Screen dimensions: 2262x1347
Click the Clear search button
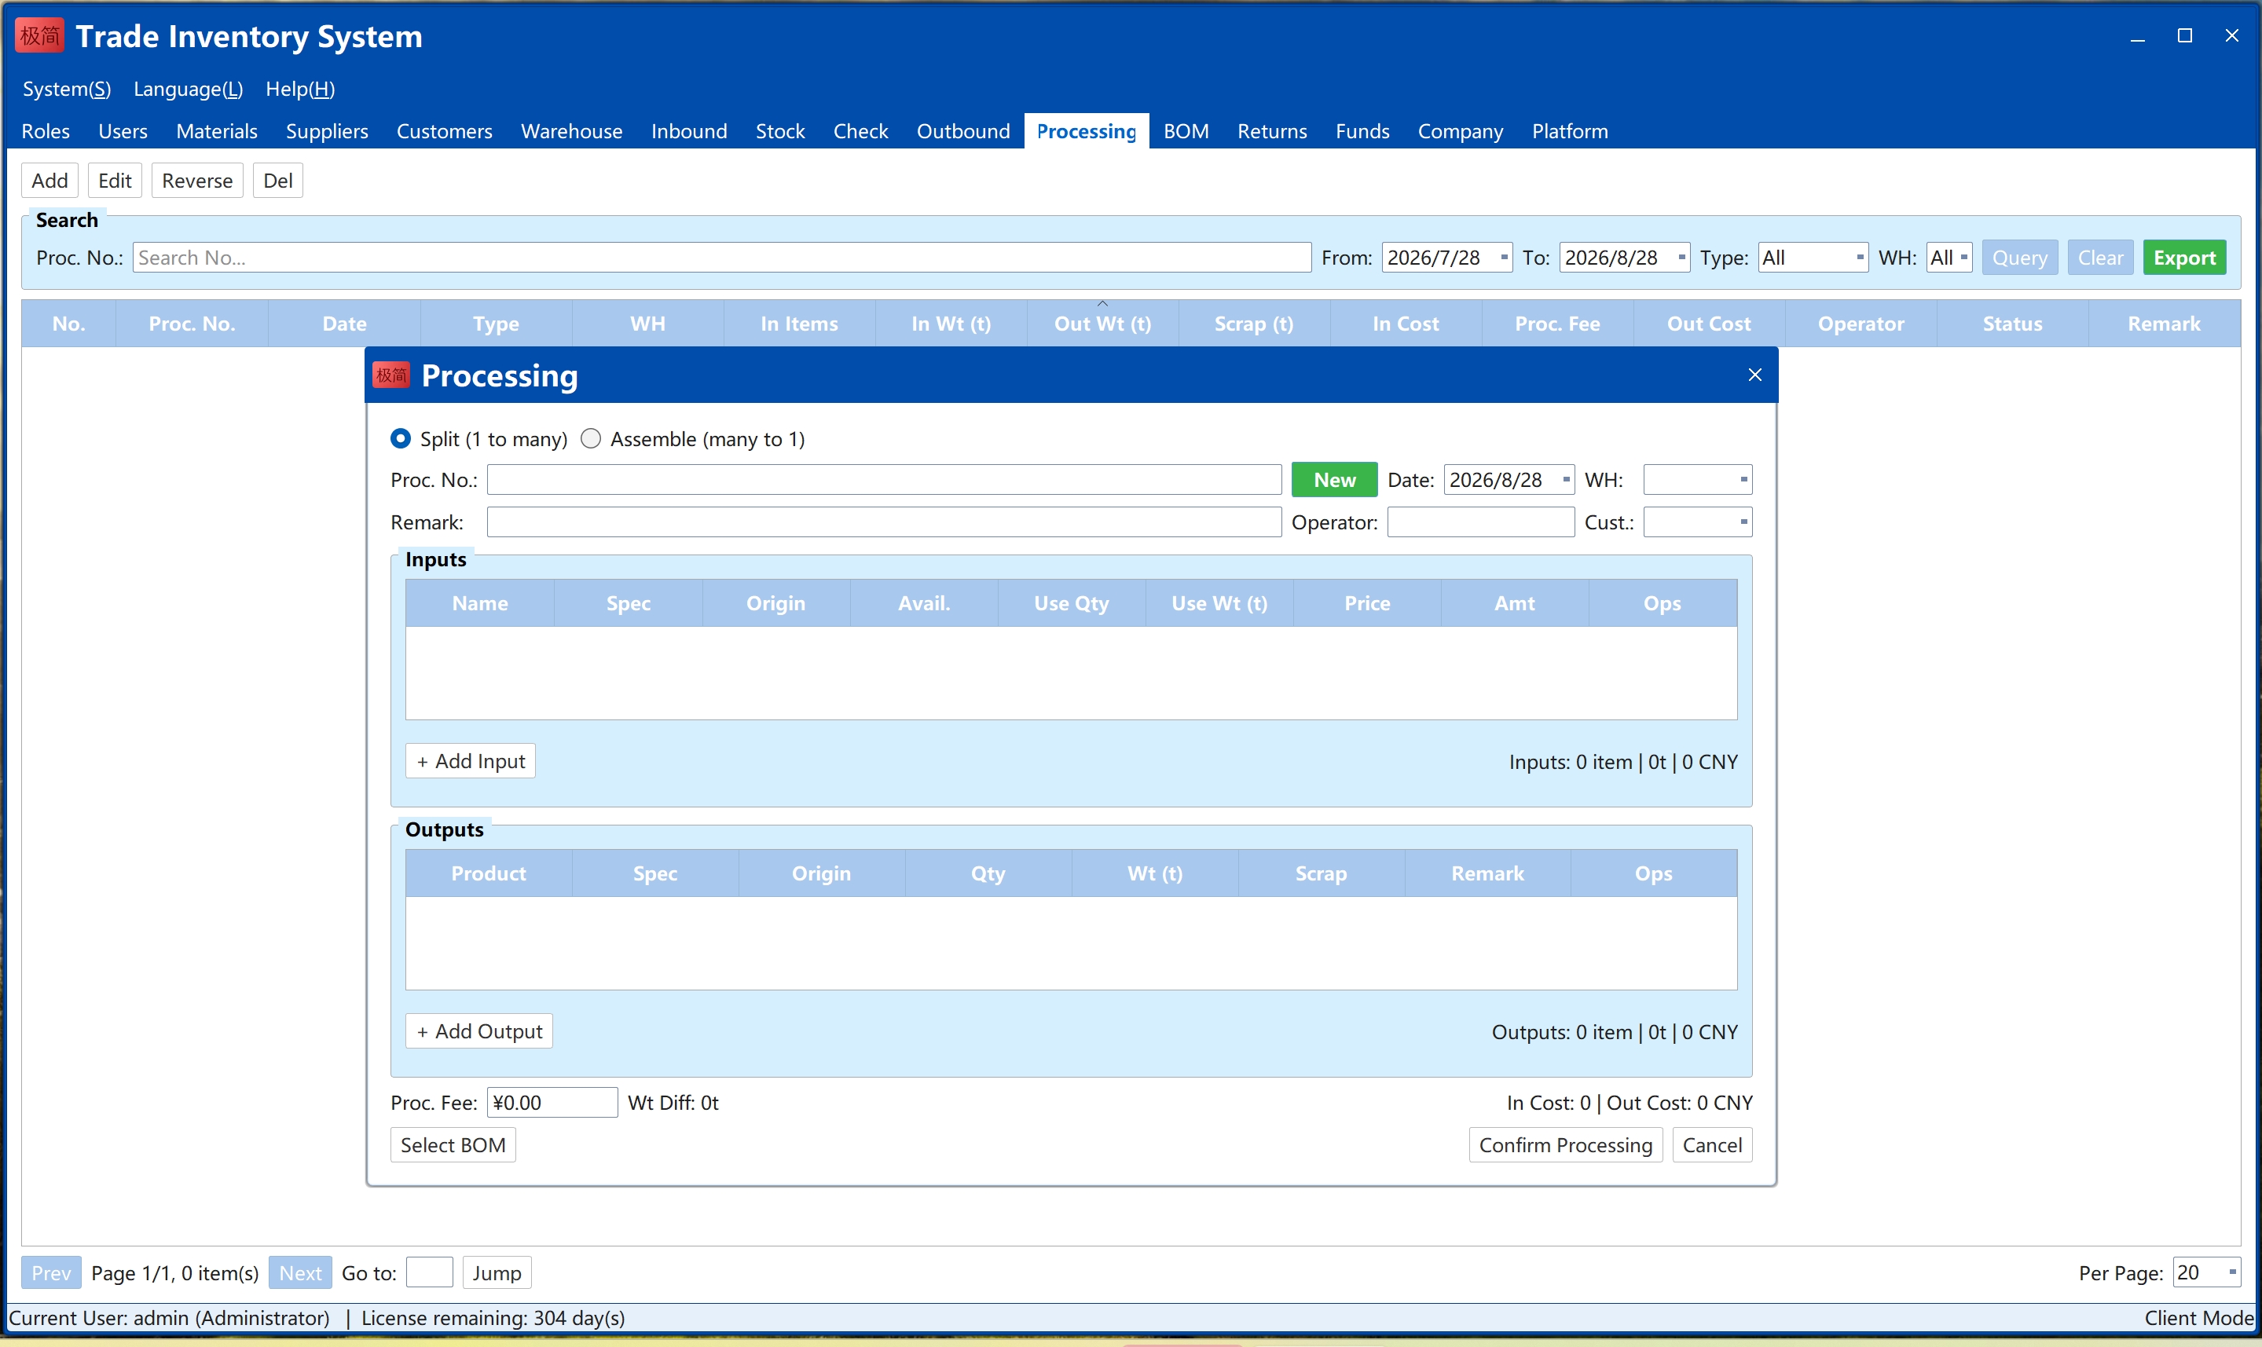[2100, 258]
